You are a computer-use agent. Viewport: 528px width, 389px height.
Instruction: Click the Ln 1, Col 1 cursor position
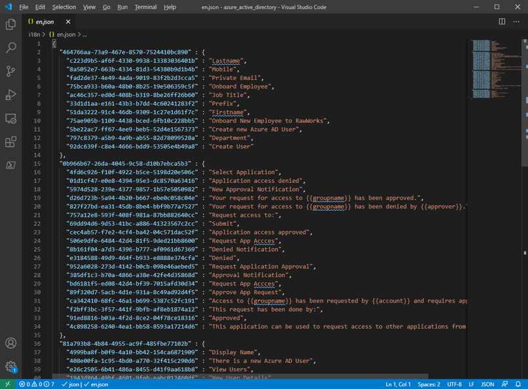[x=398, y=384]
